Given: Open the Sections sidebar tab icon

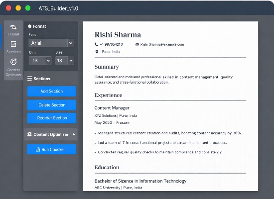Looking at the screenshot, I should pyautogui.click(x=13, y=44).
